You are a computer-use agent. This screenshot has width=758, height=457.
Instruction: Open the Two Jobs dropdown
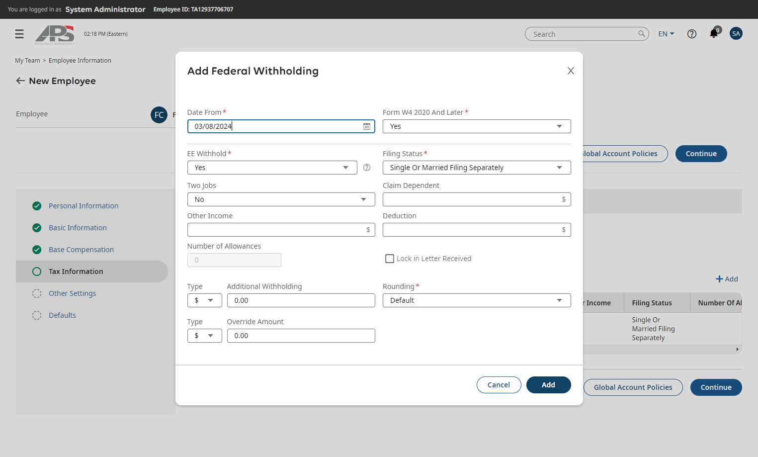click(x=281, y=199)
